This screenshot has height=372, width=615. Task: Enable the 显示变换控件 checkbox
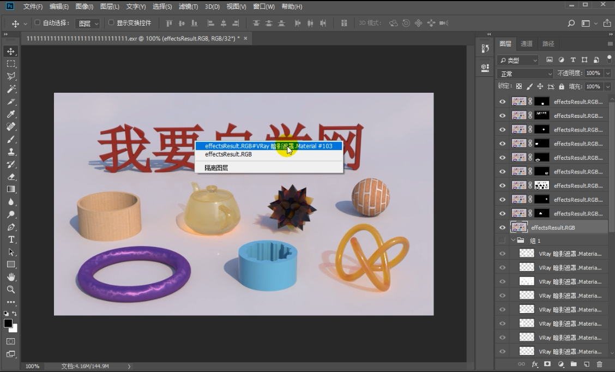(111, 23)
